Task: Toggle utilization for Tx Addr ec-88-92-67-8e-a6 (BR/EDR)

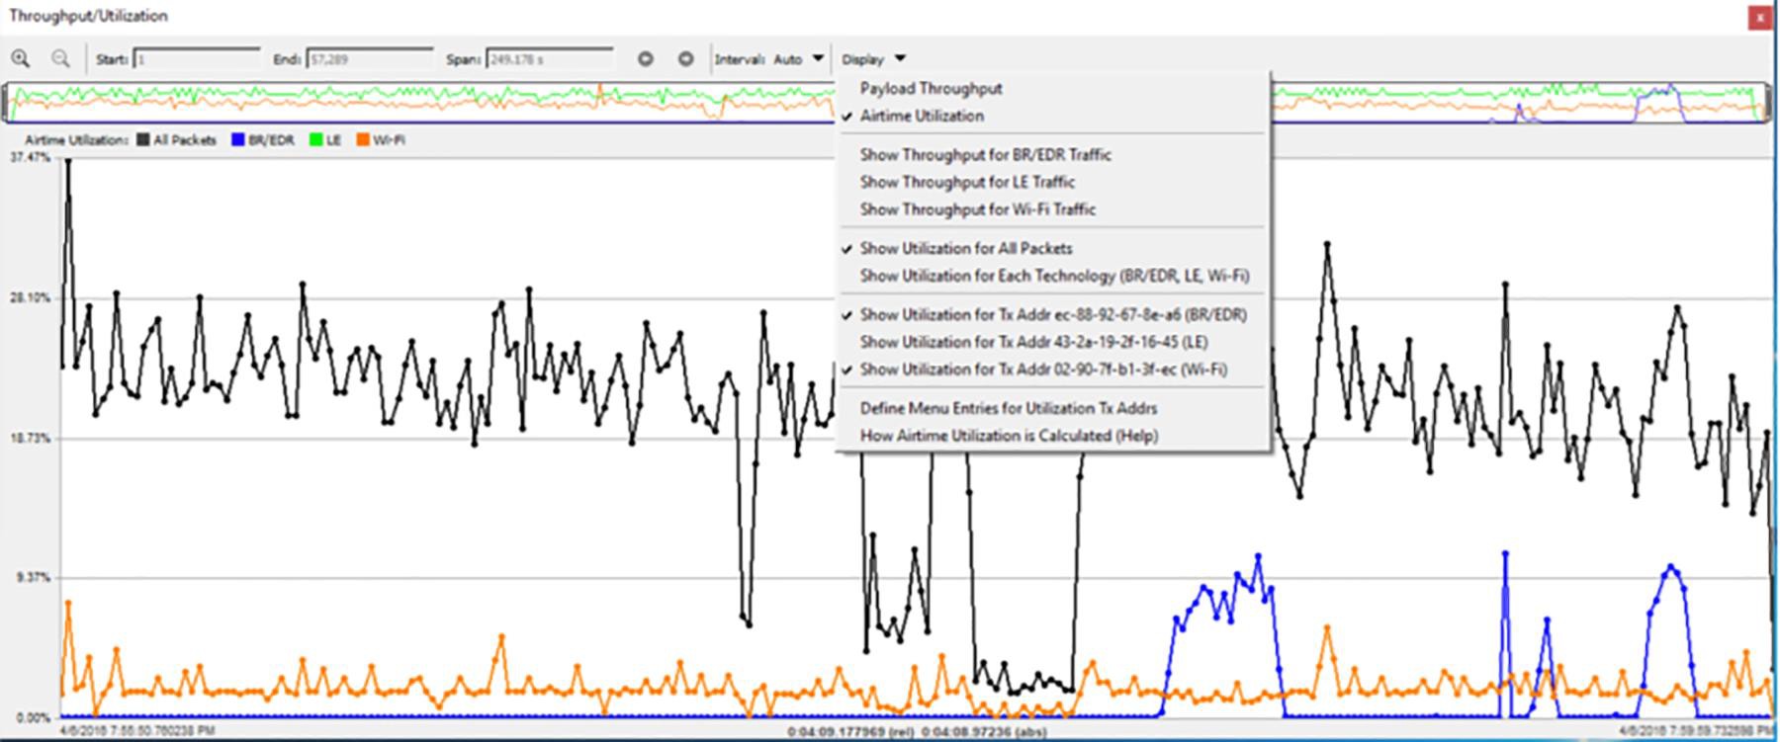Action: coord(1052,314)
